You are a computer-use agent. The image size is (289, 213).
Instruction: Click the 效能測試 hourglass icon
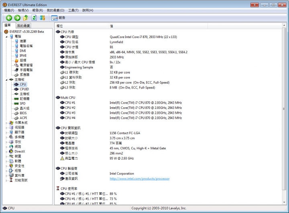coord(11,180)
